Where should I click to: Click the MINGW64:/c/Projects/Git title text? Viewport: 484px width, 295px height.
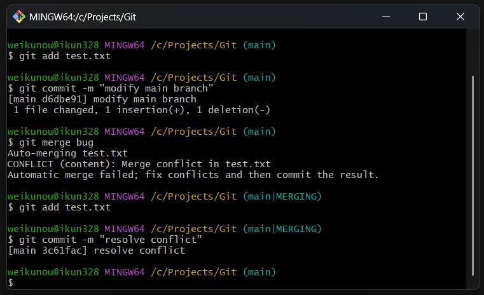[x=83, y=17]
